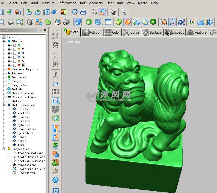
Task: Enable the checkbox for shell 3
Action: pos(15,53)
